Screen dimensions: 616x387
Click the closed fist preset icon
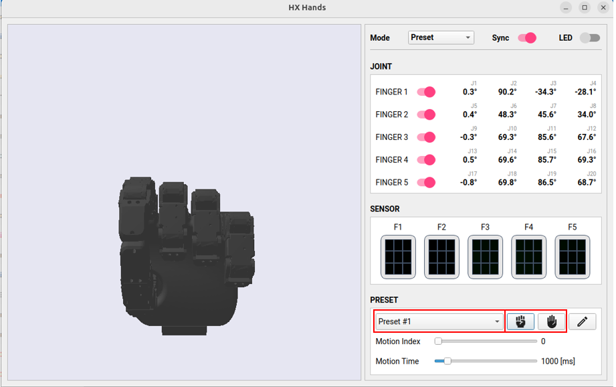click(x=520, y=321)
